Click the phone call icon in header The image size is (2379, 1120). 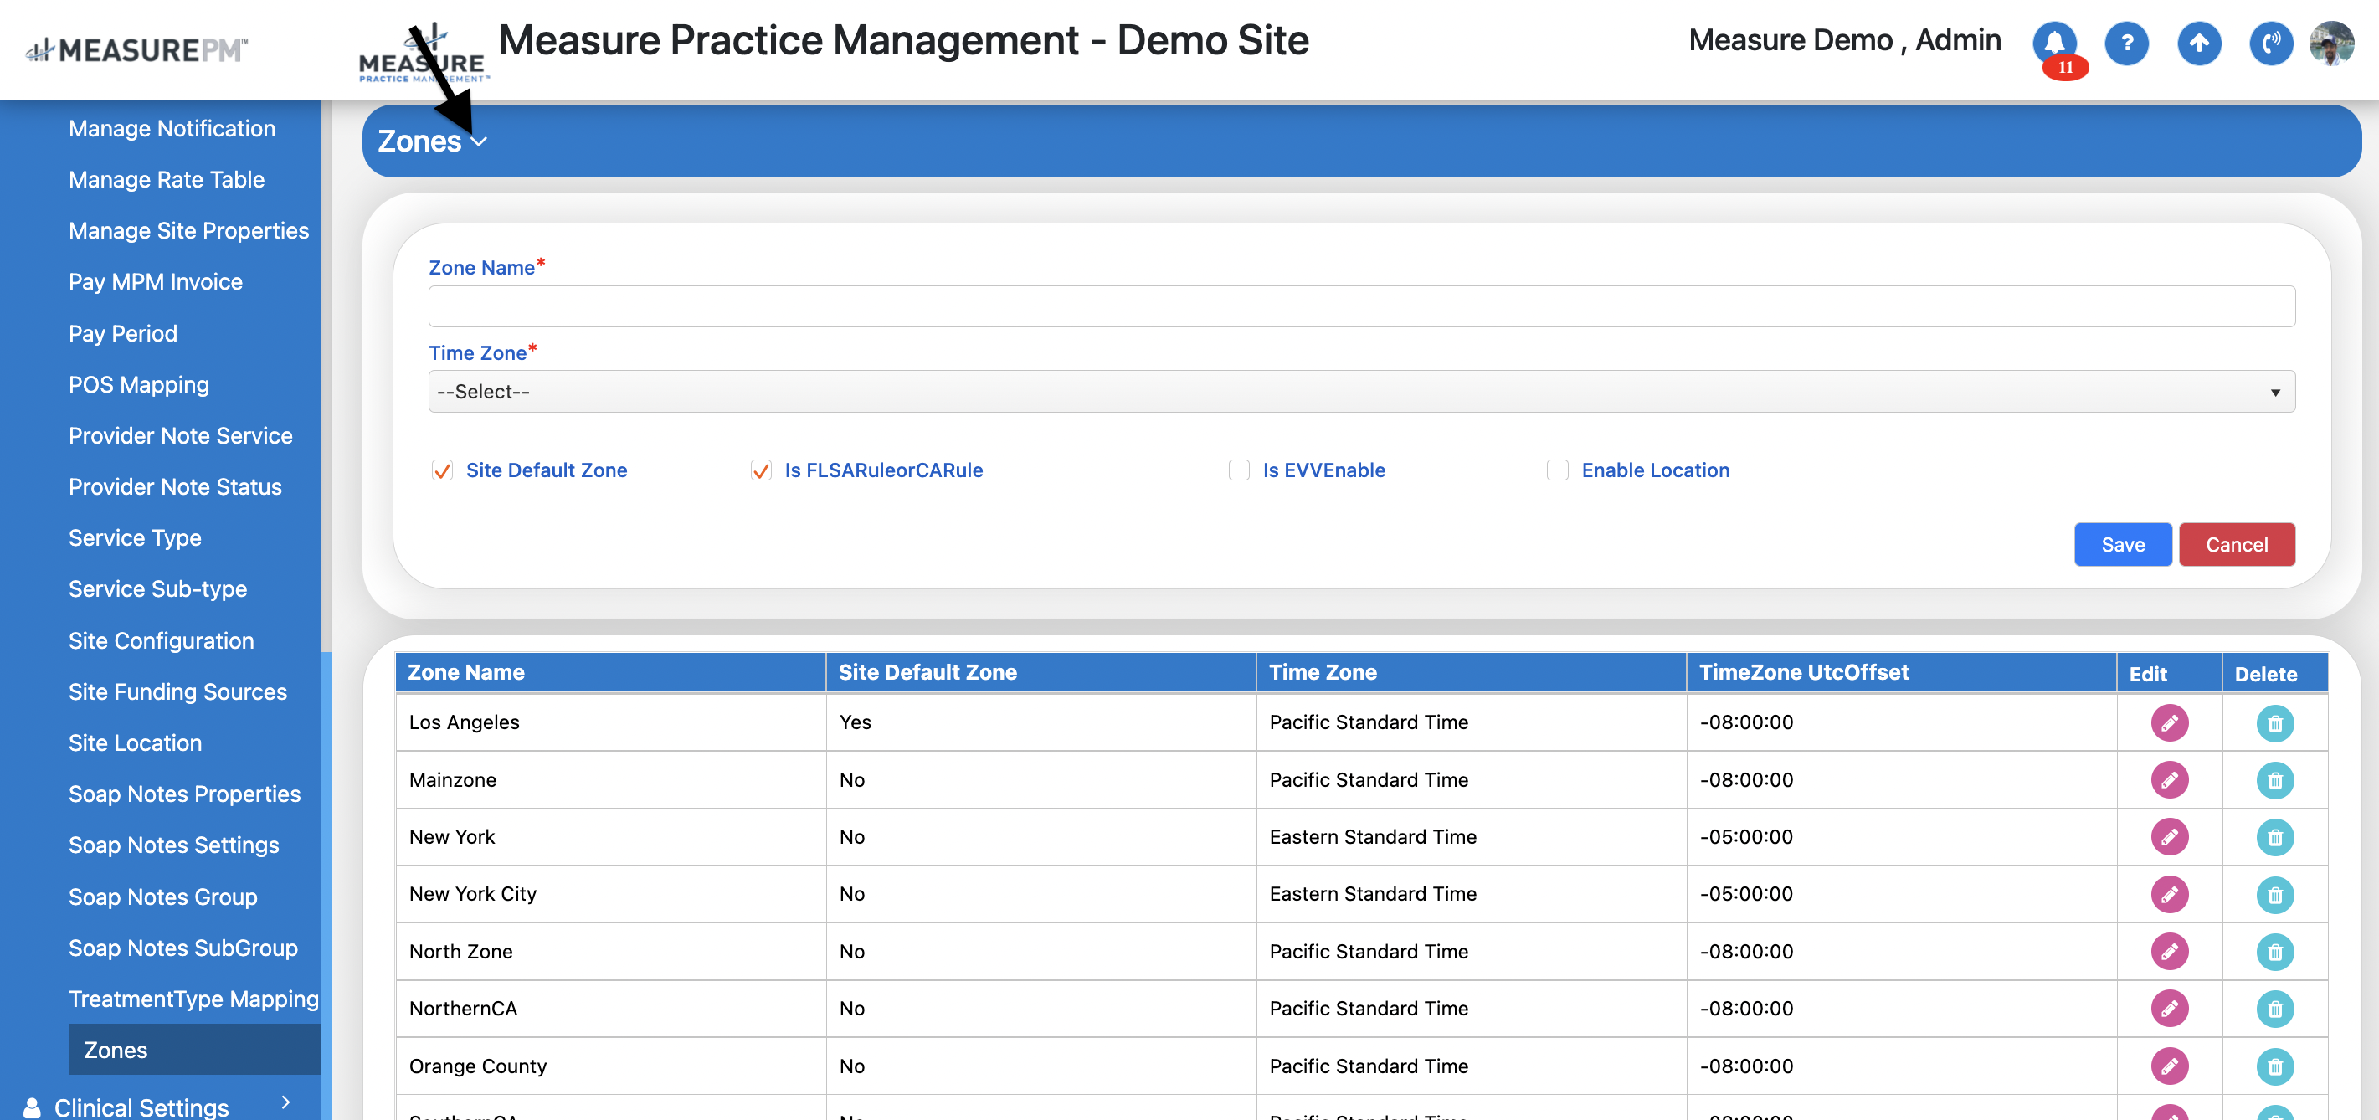tap(2271, 43)
